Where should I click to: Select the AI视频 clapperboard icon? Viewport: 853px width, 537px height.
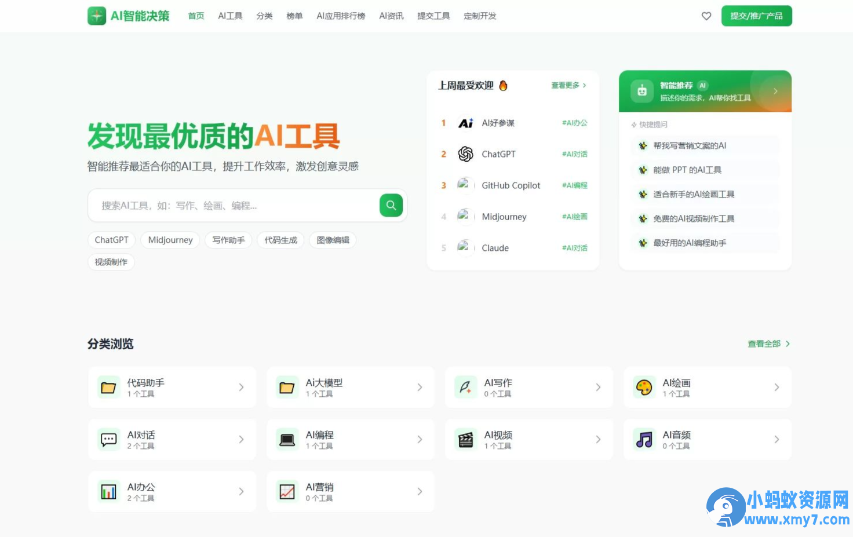465,439
